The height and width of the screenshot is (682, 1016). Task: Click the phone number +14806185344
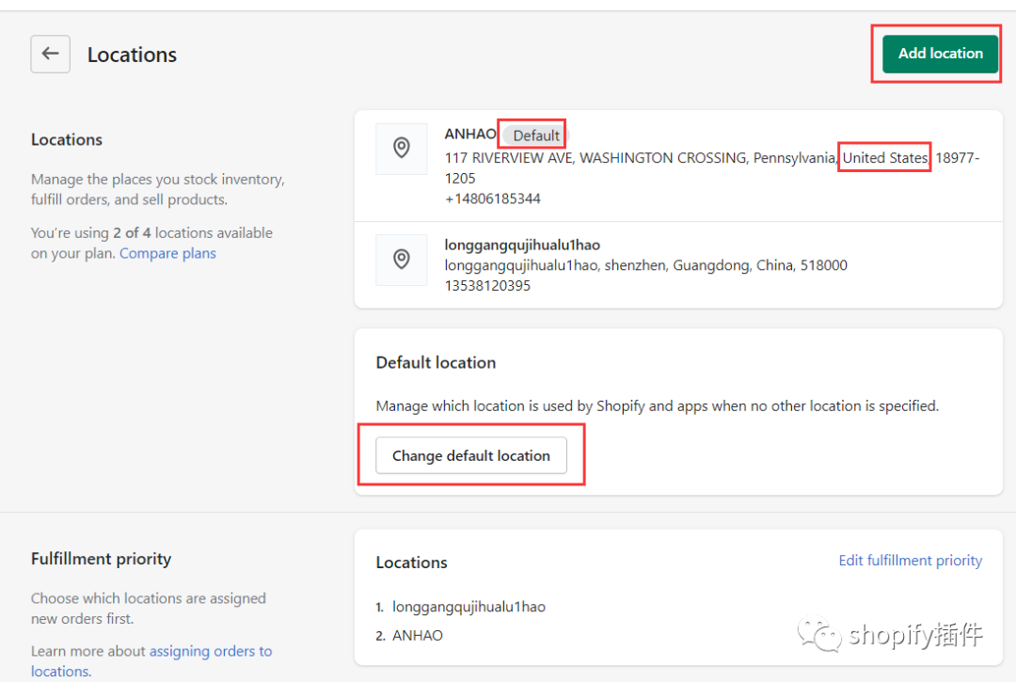(x=493, y=198)
